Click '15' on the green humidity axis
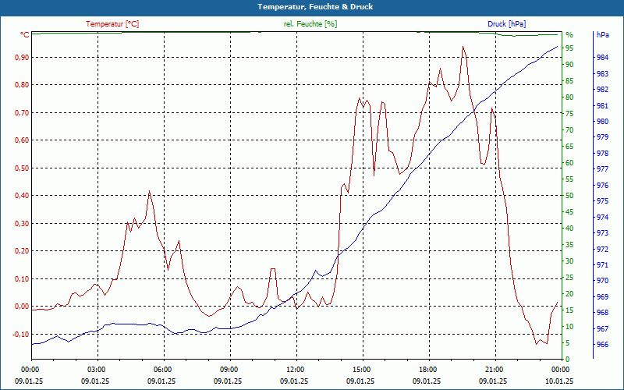This screenshot has height=390, width=624. (569, 310)
